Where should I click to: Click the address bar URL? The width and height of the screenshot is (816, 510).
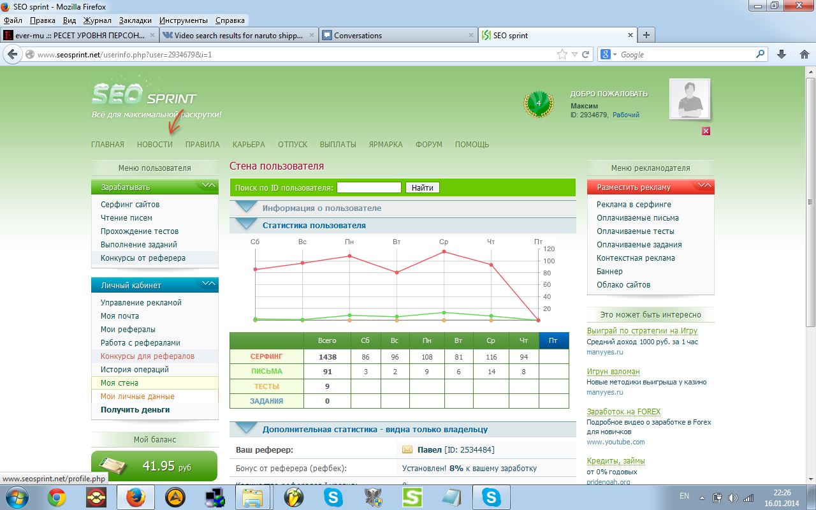tap(124, 55)
